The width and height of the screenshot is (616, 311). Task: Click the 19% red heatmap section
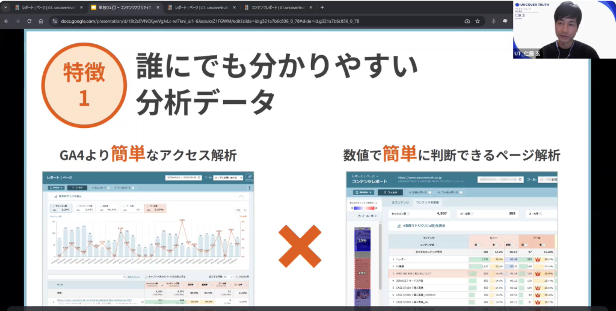coord(363,272)
